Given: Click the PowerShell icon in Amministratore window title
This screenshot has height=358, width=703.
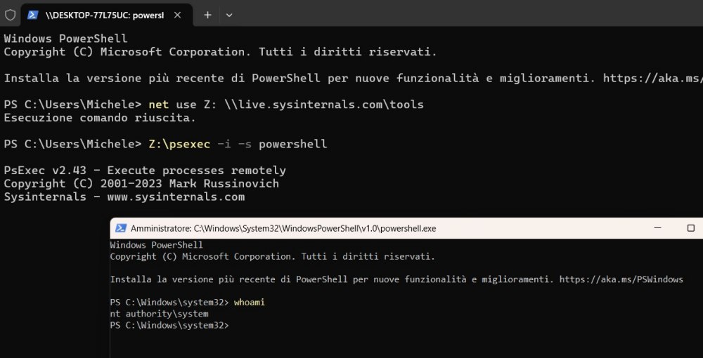Looking at the screenshot, I should click(121, 228).
